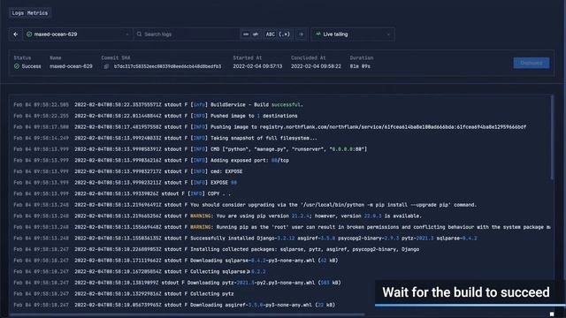This screenshot has width=566, height=318.
Task: Click the 'You should consider upgrading' pip line
Action: (x=245, y=205)
